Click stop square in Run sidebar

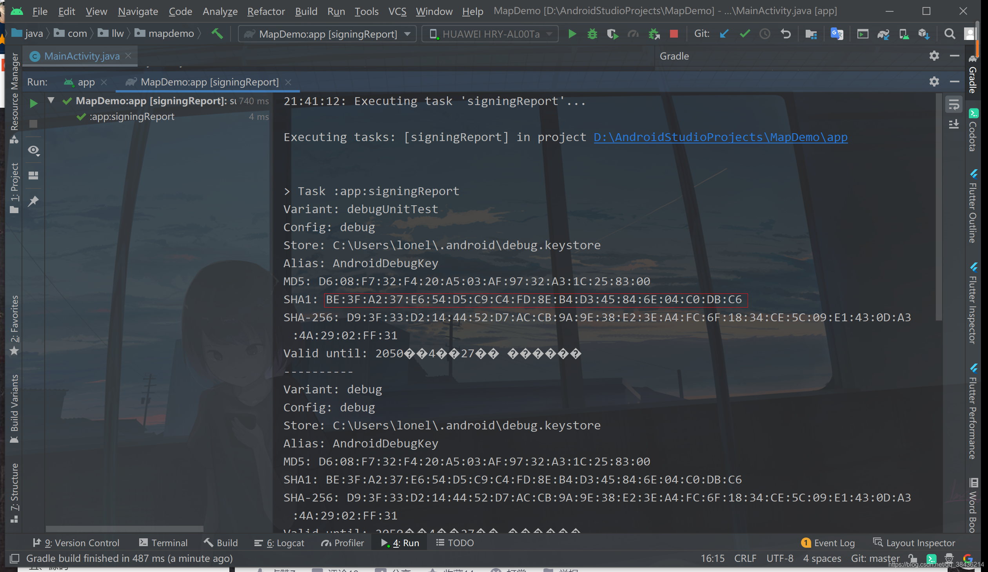coord(33,124)
